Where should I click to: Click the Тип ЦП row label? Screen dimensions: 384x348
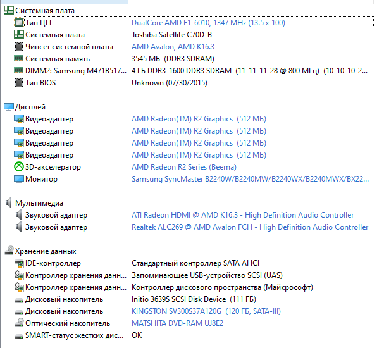tap(39, 23)
